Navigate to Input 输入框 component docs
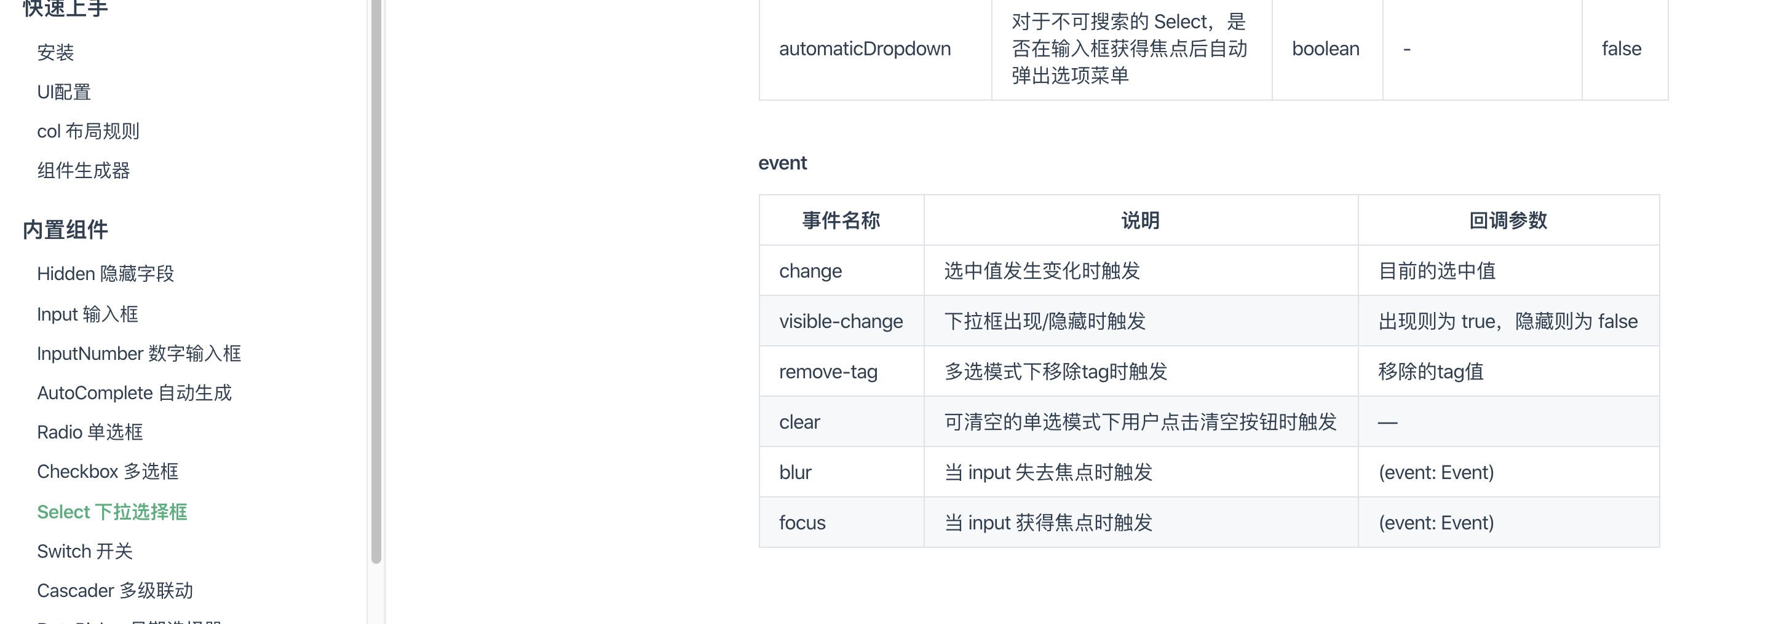 (x=87, y=313)
